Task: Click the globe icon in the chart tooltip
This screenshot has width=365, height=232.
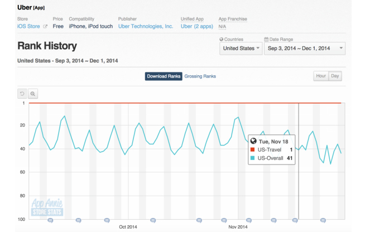Action: coord(253,141)
